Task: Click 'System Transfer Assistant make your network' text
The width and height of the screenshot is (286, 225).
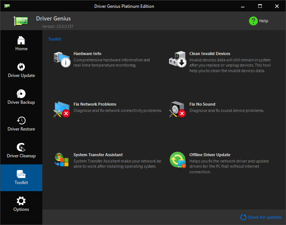Action: [117, 164]
